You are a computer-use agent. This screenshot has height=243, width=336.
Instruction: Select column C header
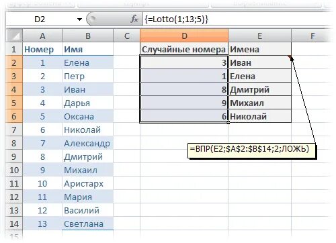pyautogui.click(x=127, y=36)
